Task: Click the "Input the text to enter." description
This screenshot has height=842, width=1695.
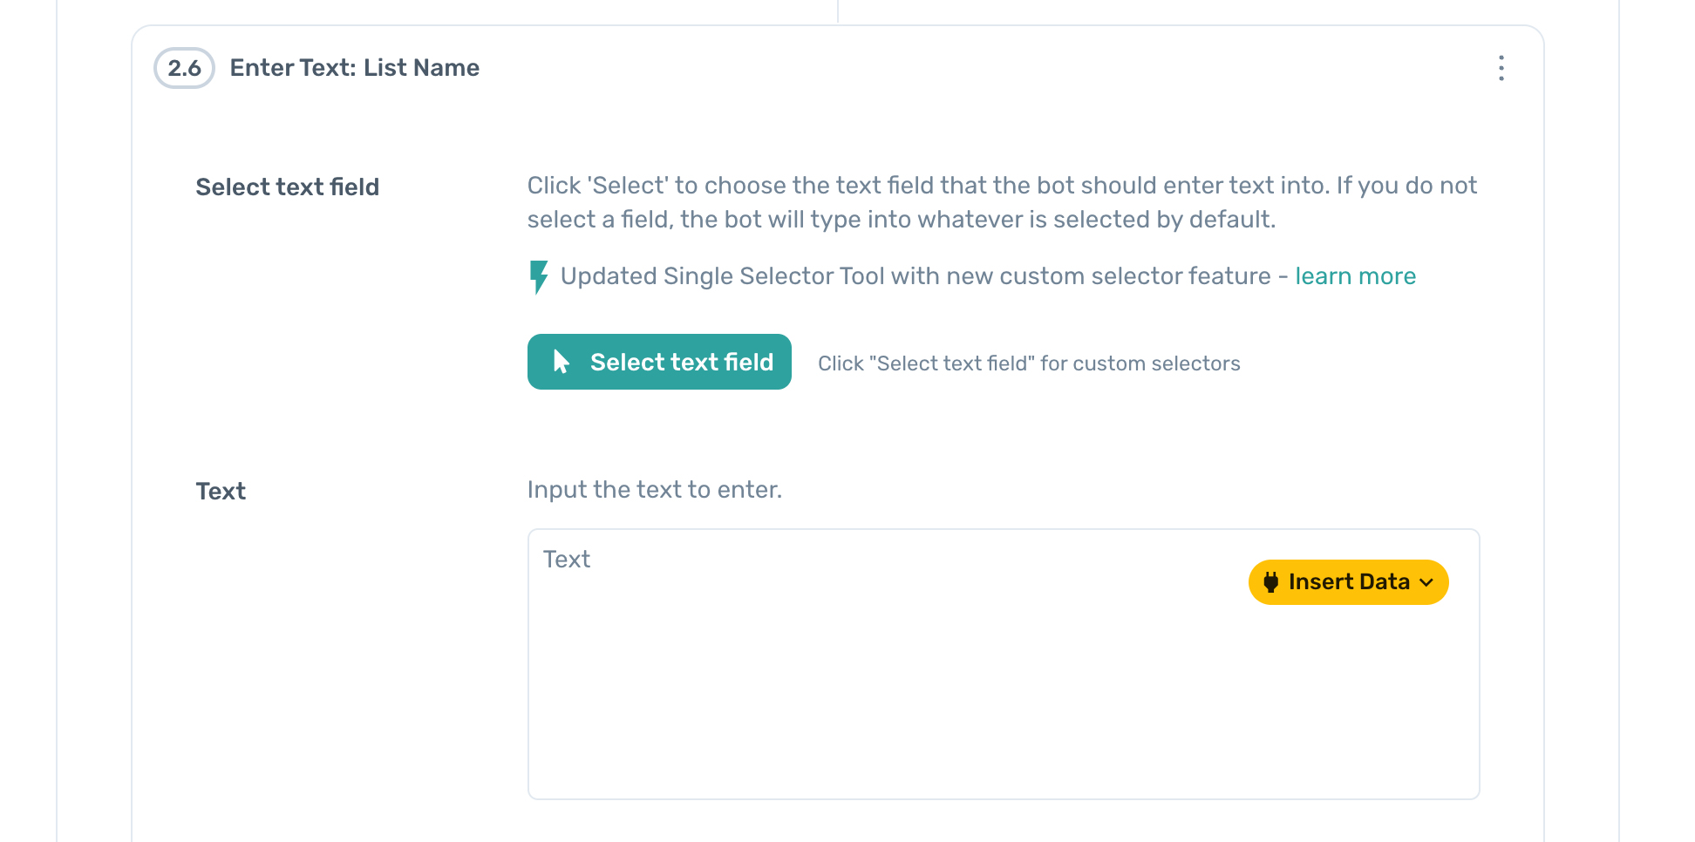Action: [x=654, y=490]
